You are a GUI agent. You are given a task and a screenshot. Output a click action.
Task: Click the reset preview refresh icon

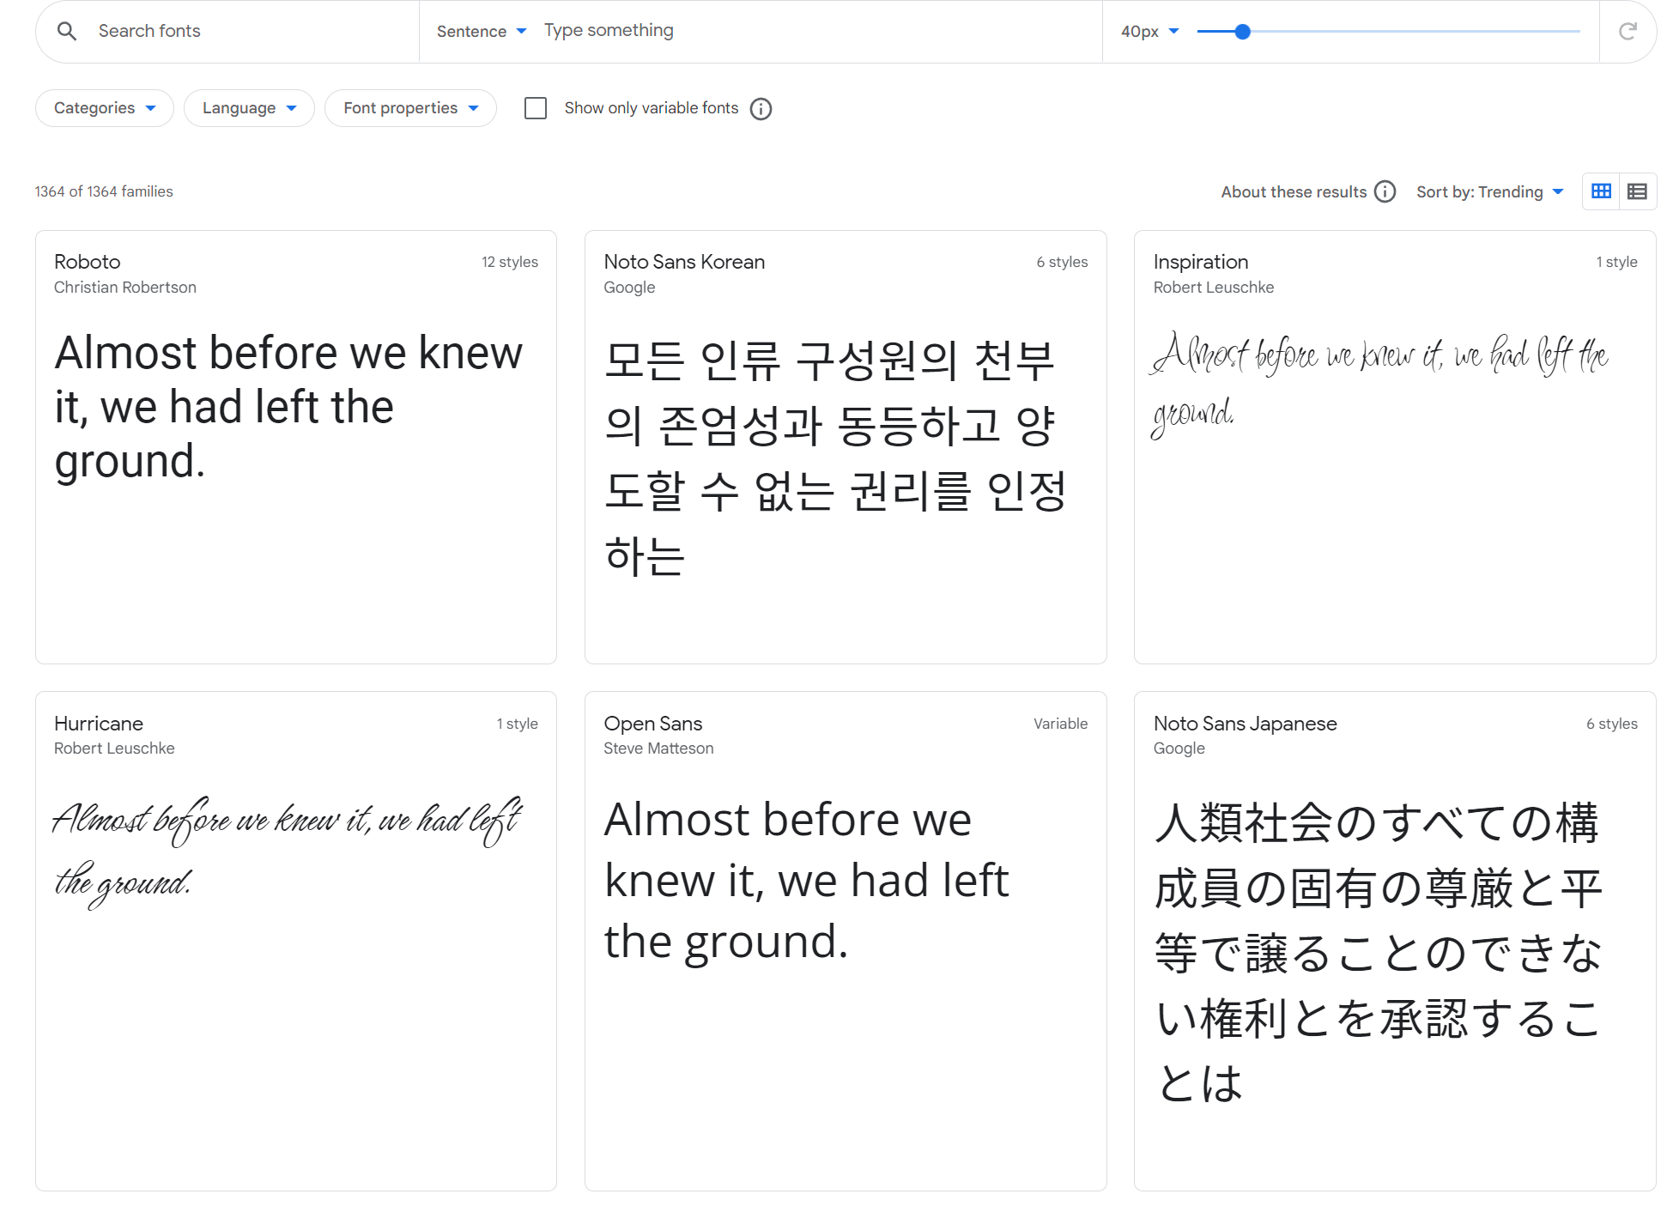(x=1627, y=32)
